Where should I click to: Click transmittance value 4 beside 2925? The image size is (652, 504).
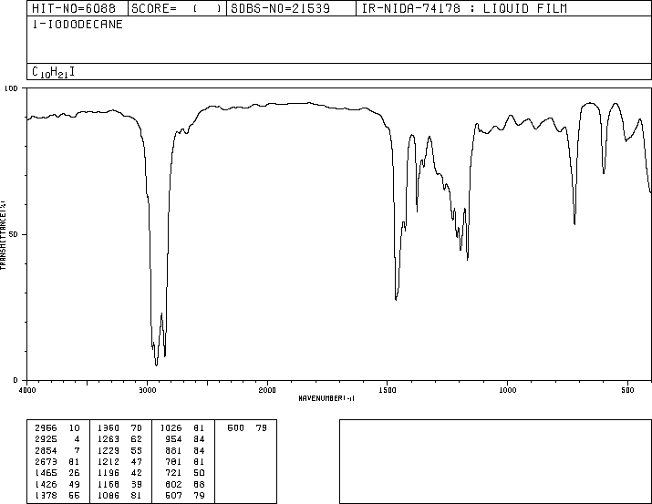click(x=77, y=439)
